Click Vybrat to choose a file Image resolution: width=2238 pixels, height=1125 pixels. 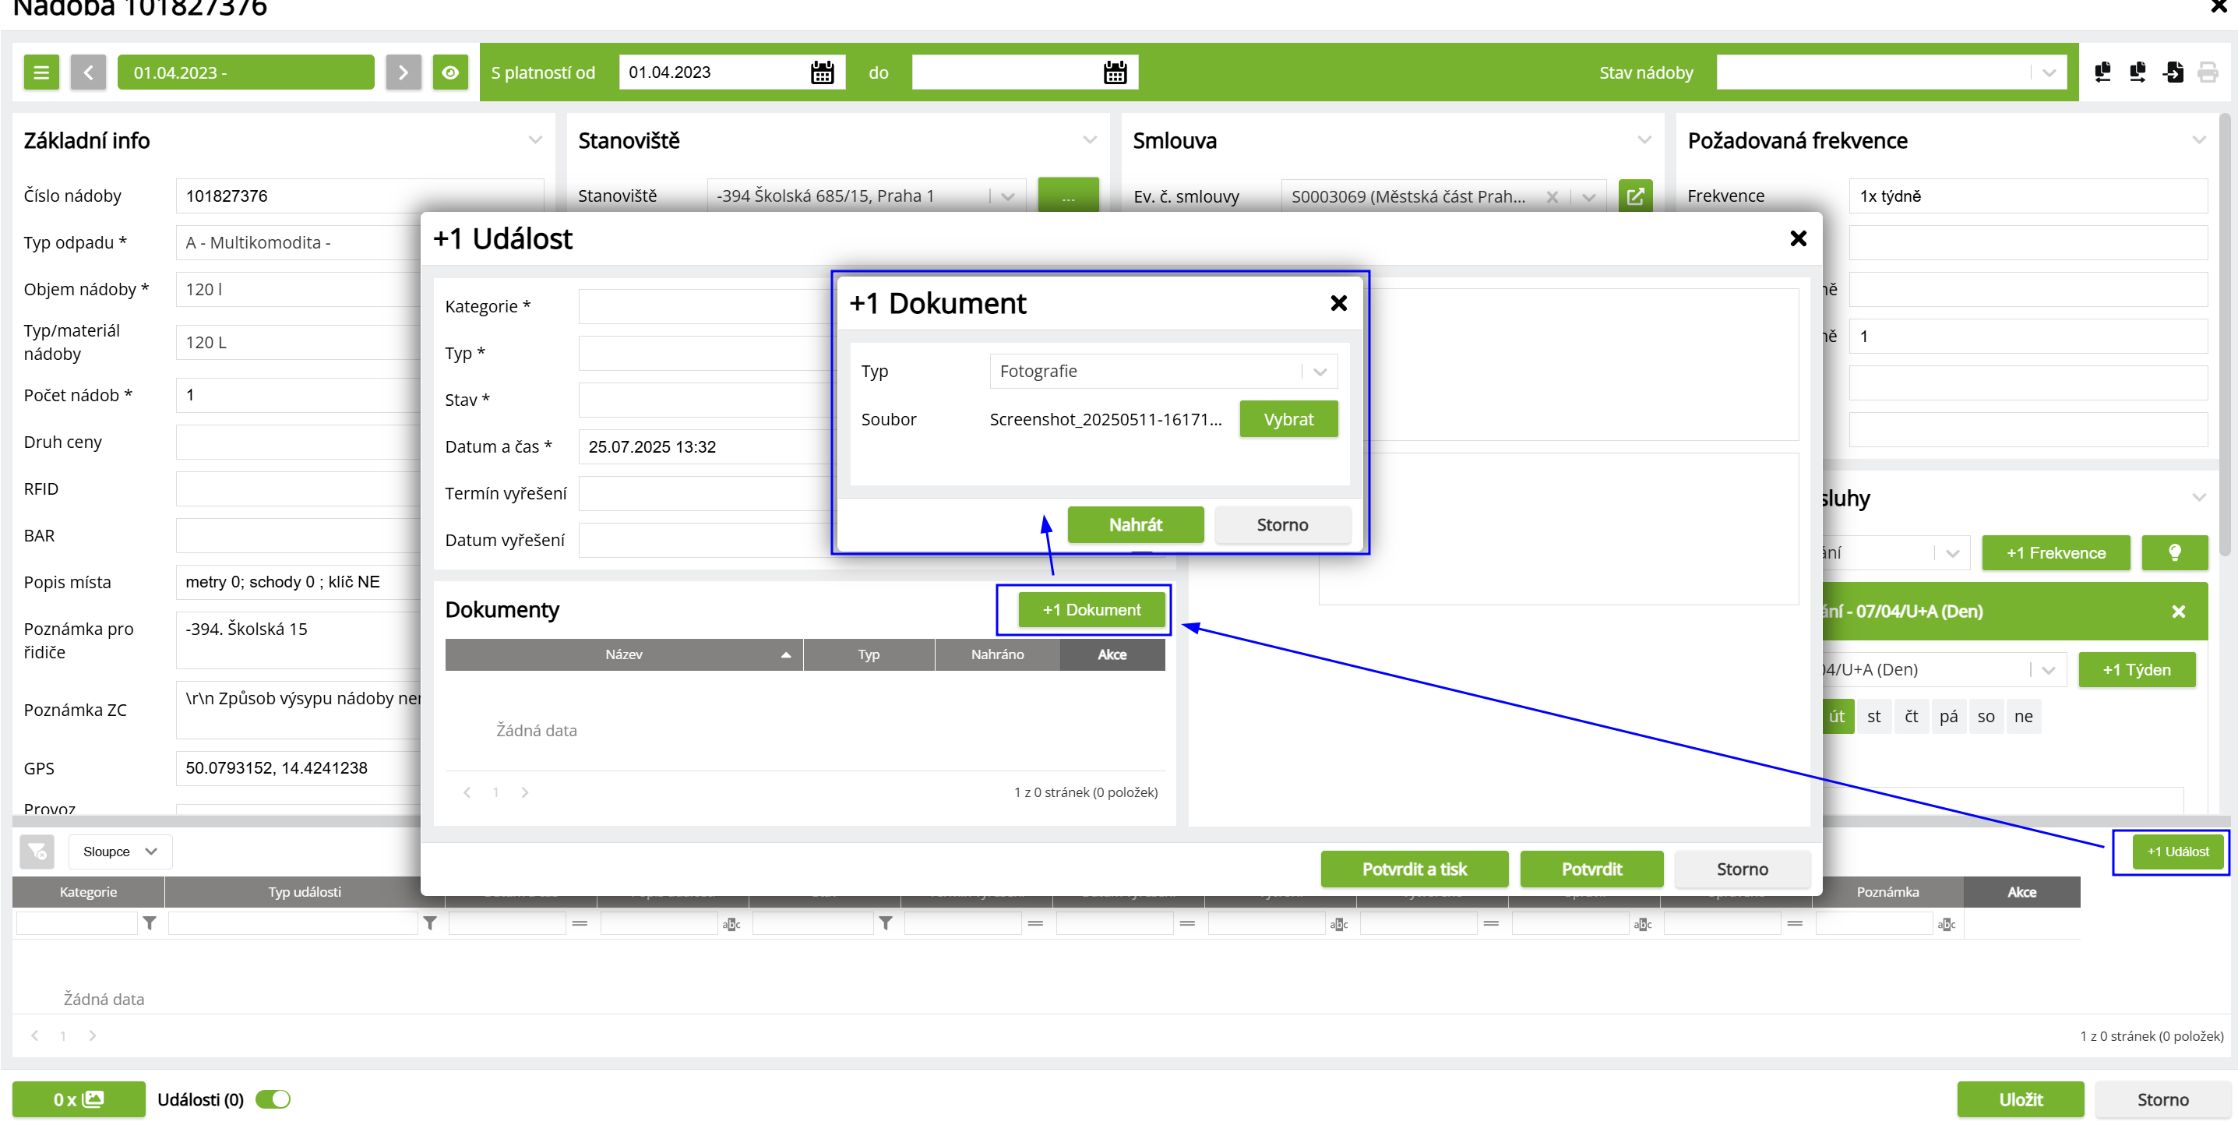click(1288, 420)
